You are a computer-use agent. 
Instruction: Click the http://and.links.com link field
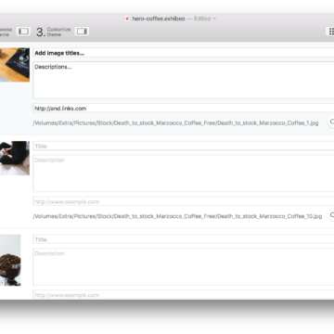(x=184, y=109)
